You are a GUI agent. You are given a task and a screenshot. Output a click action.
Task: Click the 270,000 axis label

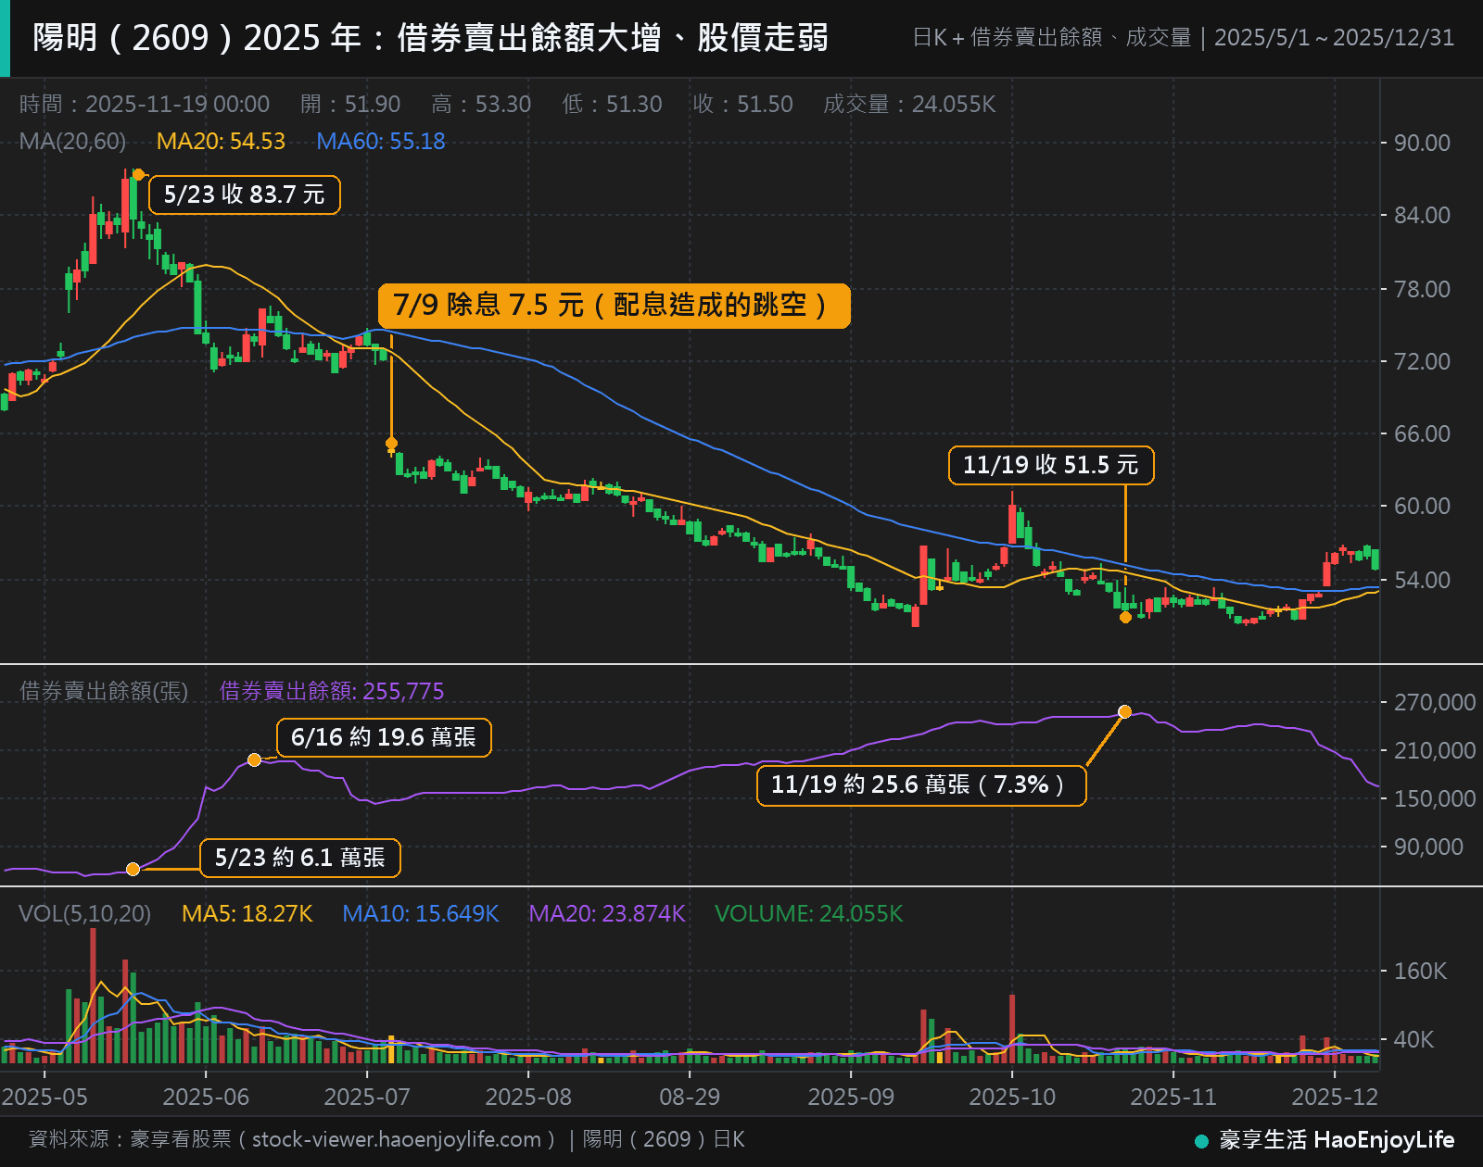click(1435, 702)
